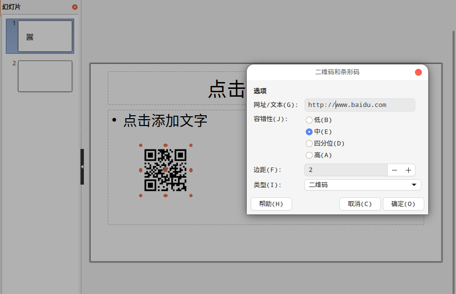This screenshot has height=294, width=456.
Task: Click the vertical scrollbar at right edge
Action: (x=454, y=162)
